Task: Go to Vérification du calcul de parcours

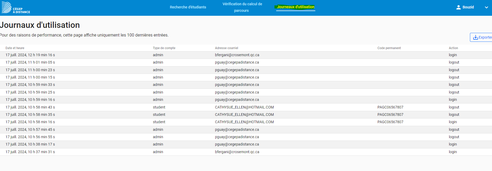Action: 242,7
